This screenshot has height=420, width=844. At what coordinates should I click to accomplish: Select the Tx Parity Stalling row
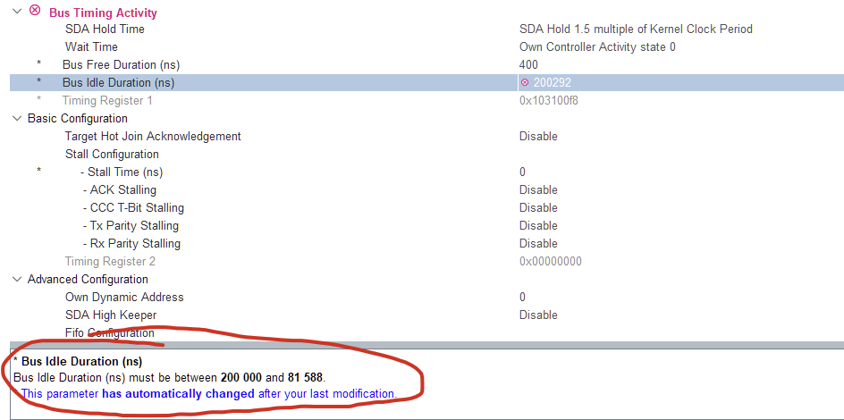(x=131, y=225)
